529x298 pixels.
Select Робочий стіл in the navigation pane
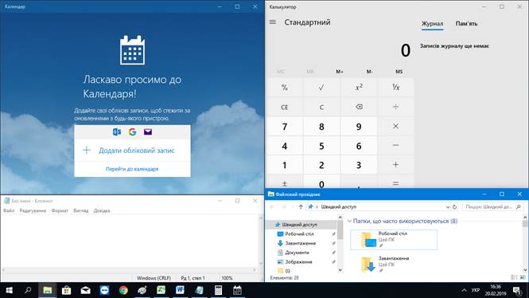[299, 233]
